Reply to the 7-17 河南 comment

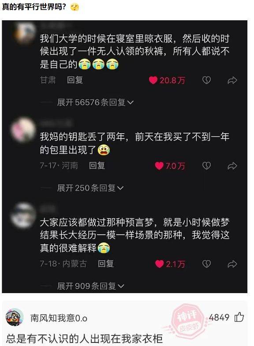tap(97, 165)
